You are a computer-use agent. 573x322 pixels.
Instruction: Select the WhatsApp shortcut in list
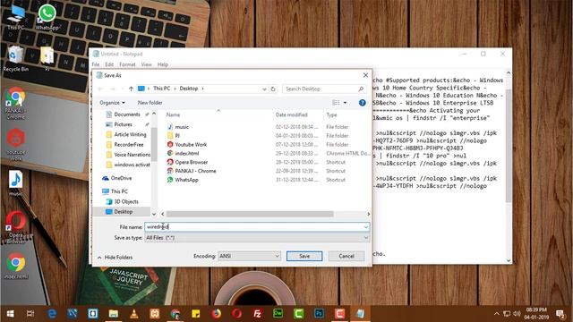click(186, 180)
